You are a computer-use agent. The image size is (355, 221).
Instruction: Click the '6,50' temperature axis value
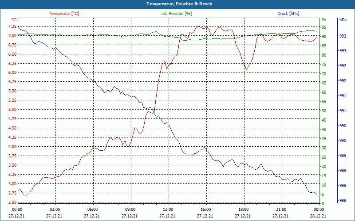(12, 54)
